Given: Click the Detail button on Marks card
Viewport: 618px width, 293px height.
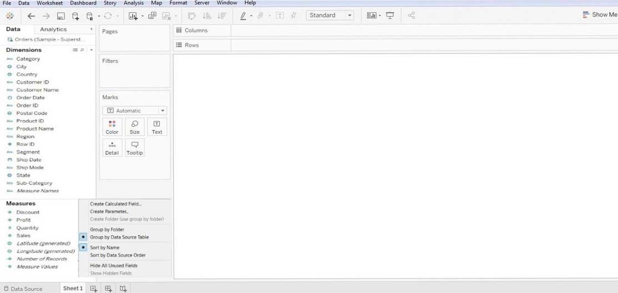Looking at the screenshot, I should coord(112,148).
